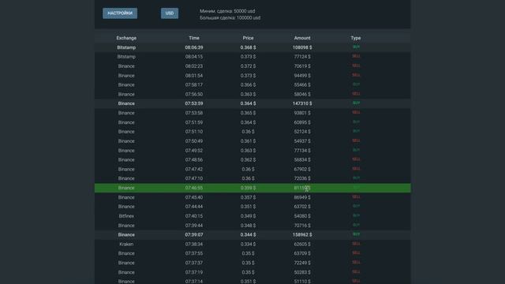Screen dimensions: 505x284
Task: Click price 0.334 $ cell
Action: (x=248, y=245)
